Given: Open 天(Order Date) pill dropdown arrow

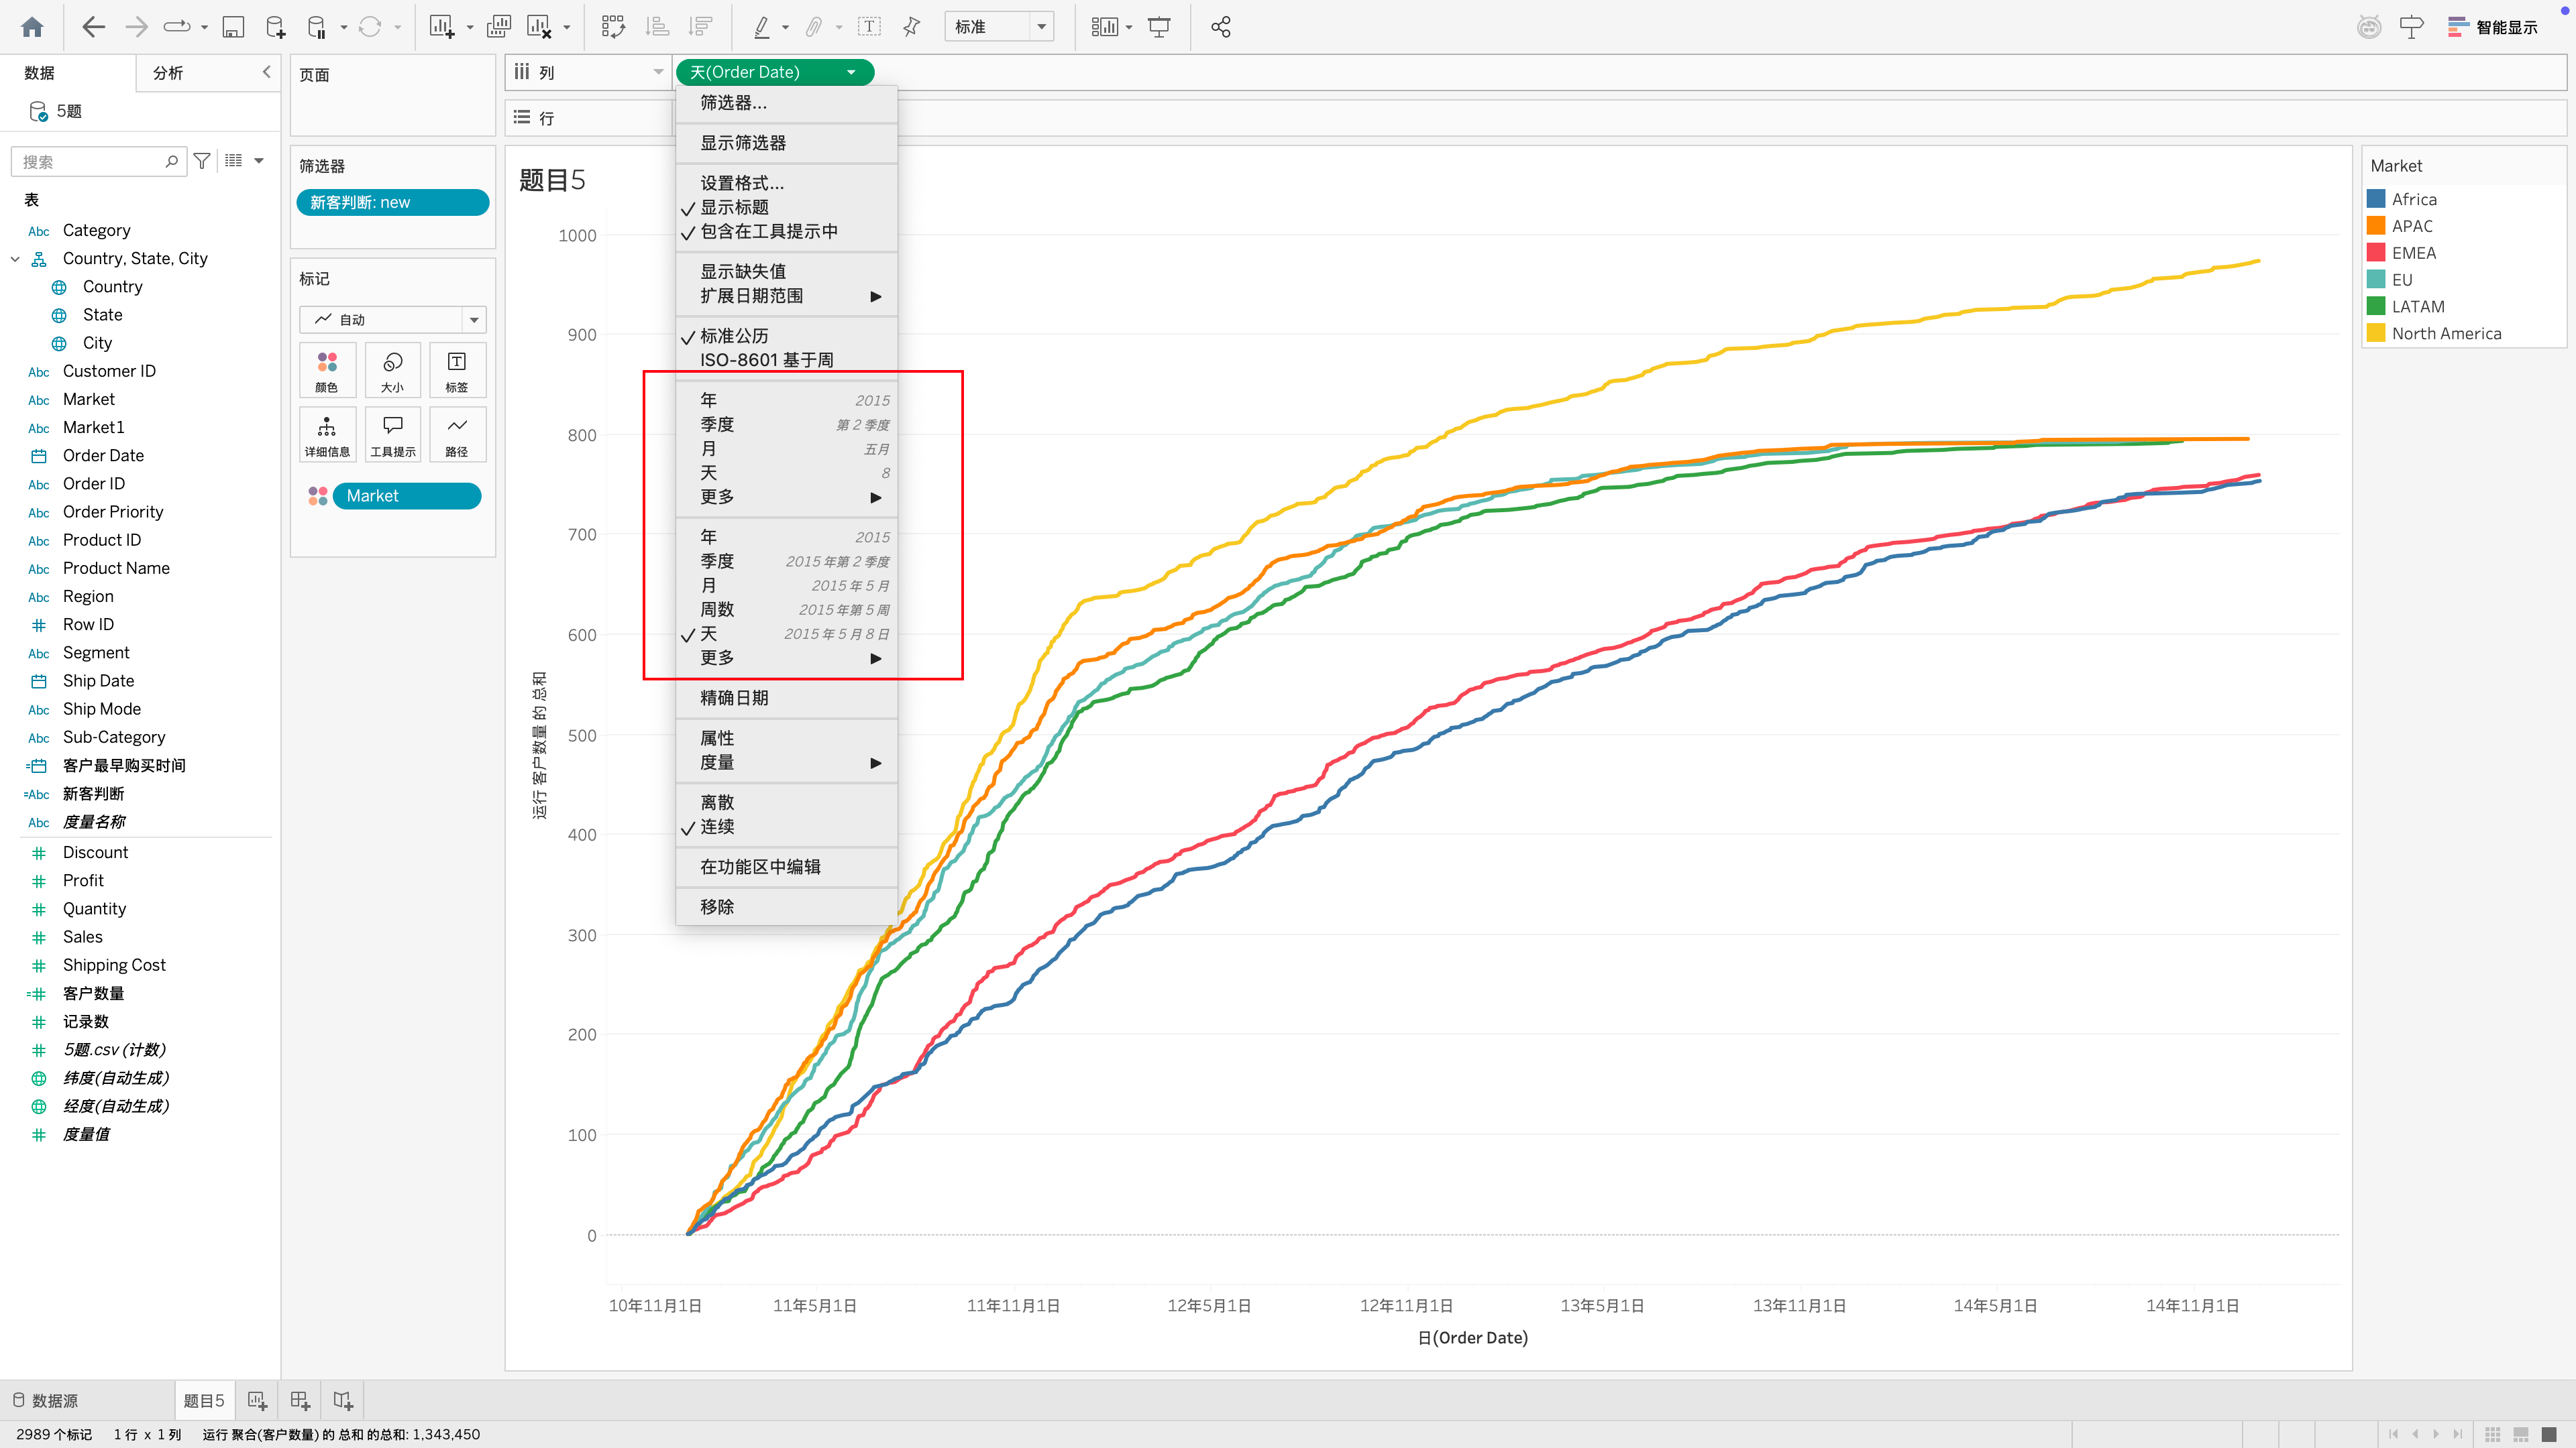Looking at the screenshot, I should (x=851, y=72).
